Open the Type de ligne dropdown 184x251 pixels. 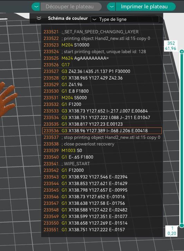click(125, 19)
